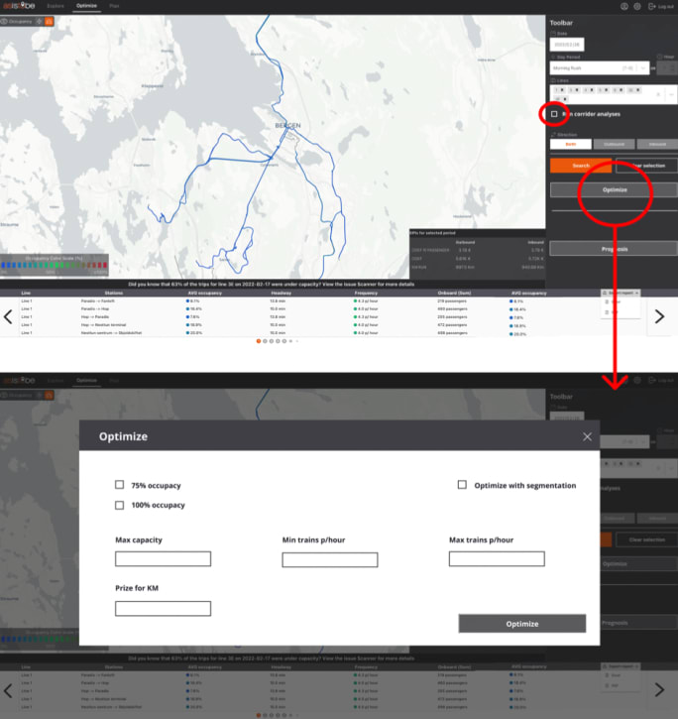Switch to the Plan tab
Screen dimensions: 678x719
click(x=115, y=6)
